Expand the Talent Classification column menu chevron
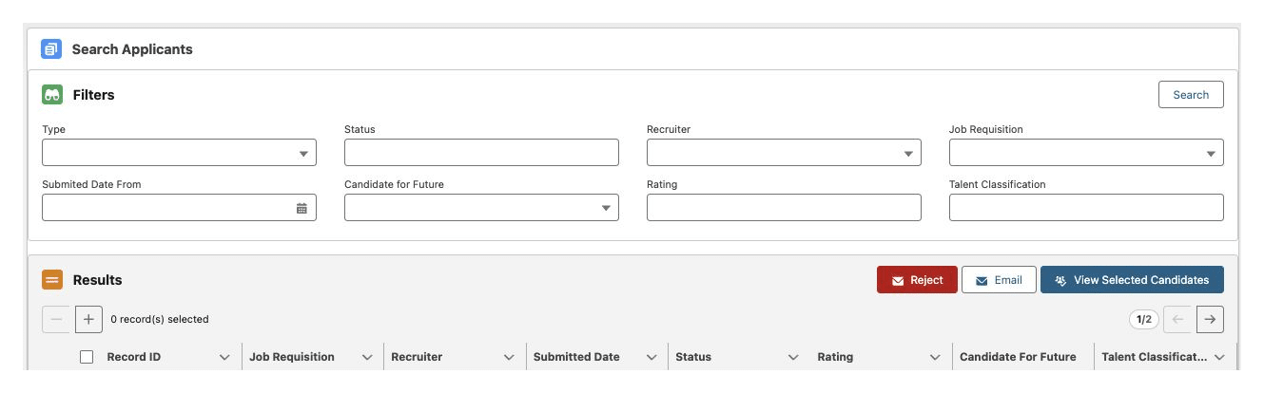Viewport: 1264px width, 393px height. coord(1219,358)
